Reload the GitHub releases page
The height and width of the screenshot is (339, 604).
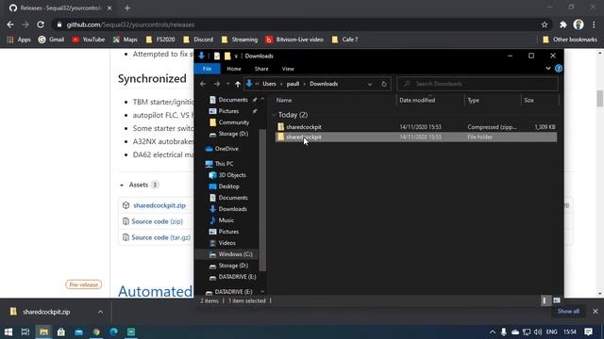point(41,24)
